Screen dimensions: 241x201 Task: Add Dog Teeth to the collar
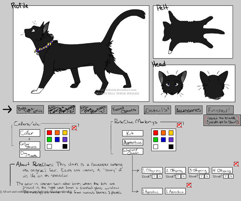tap(30, 154)
